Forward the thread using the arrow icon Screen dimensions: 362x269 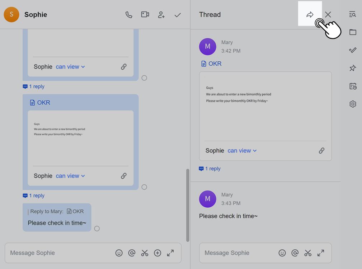pyautogui.click(x=310, y=15)
